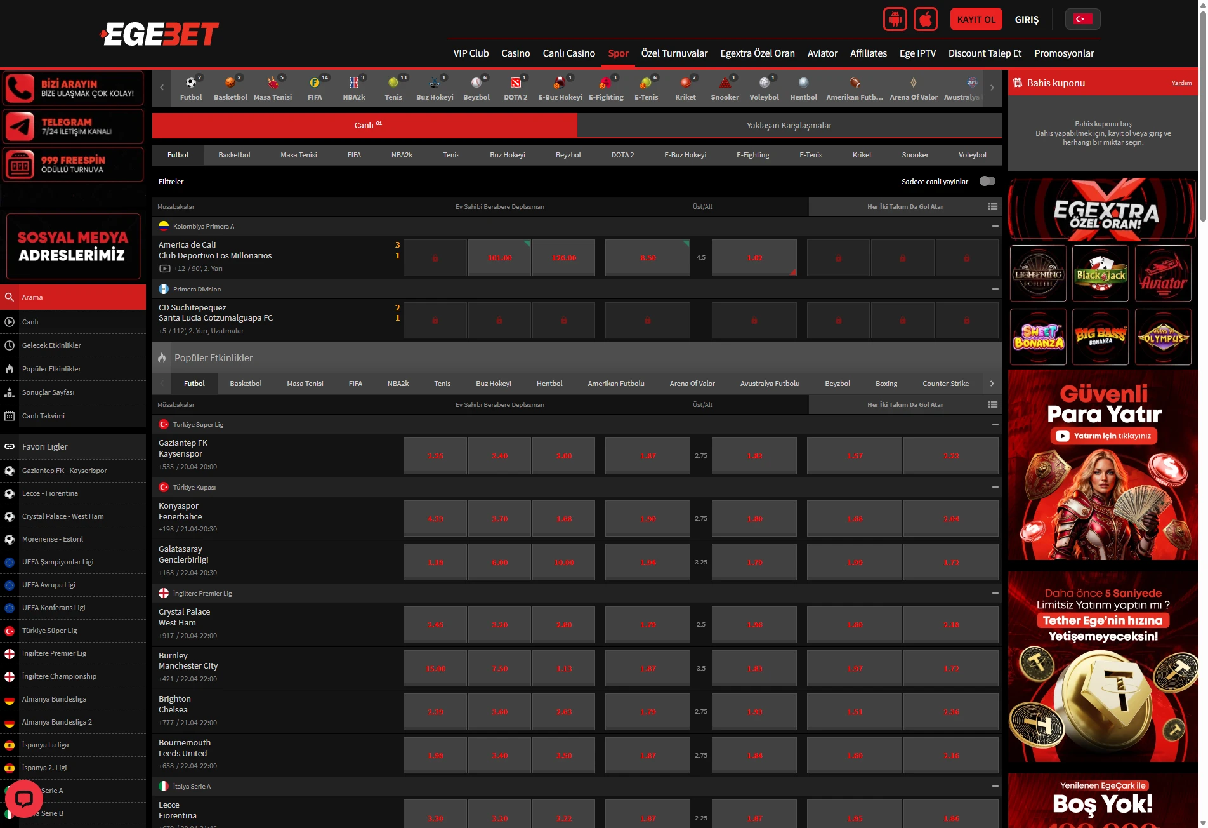Click the GIRIŞ login button
Image resolution: width=1208 pixels, height=828 pixels.
pos(1027,20)
